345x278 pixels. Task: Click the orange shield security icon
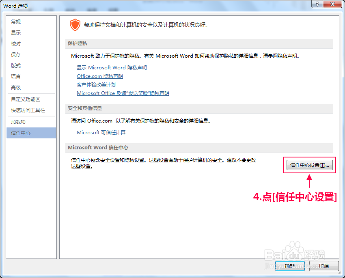[x=75, y=25]
